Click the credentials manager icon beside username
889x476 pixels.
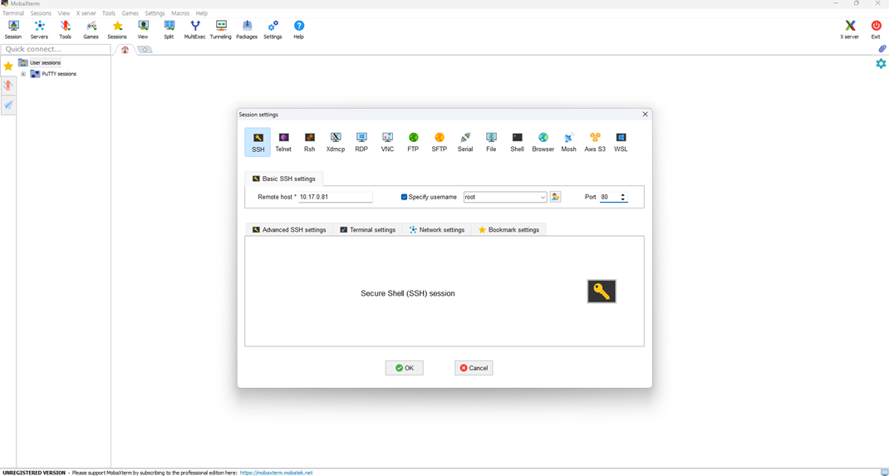tap(555, 197)
